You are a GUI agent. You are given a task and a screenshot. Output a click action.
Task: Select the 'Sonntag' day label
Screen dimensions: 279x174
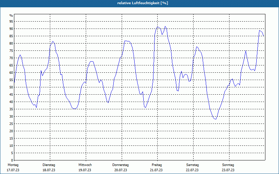point(228,165)
